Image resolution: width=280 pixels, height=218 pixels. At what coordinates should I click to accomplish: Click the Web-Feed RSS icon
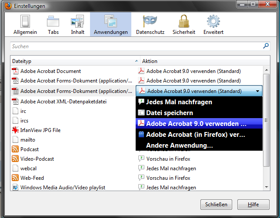15,178
